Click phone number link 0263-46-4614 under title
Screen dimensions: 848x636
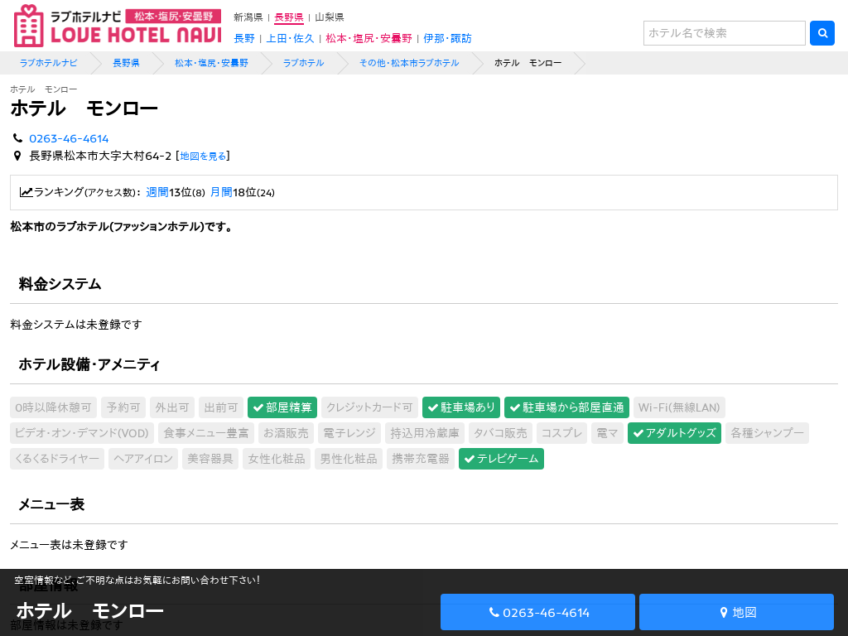(x=69, y=138)
